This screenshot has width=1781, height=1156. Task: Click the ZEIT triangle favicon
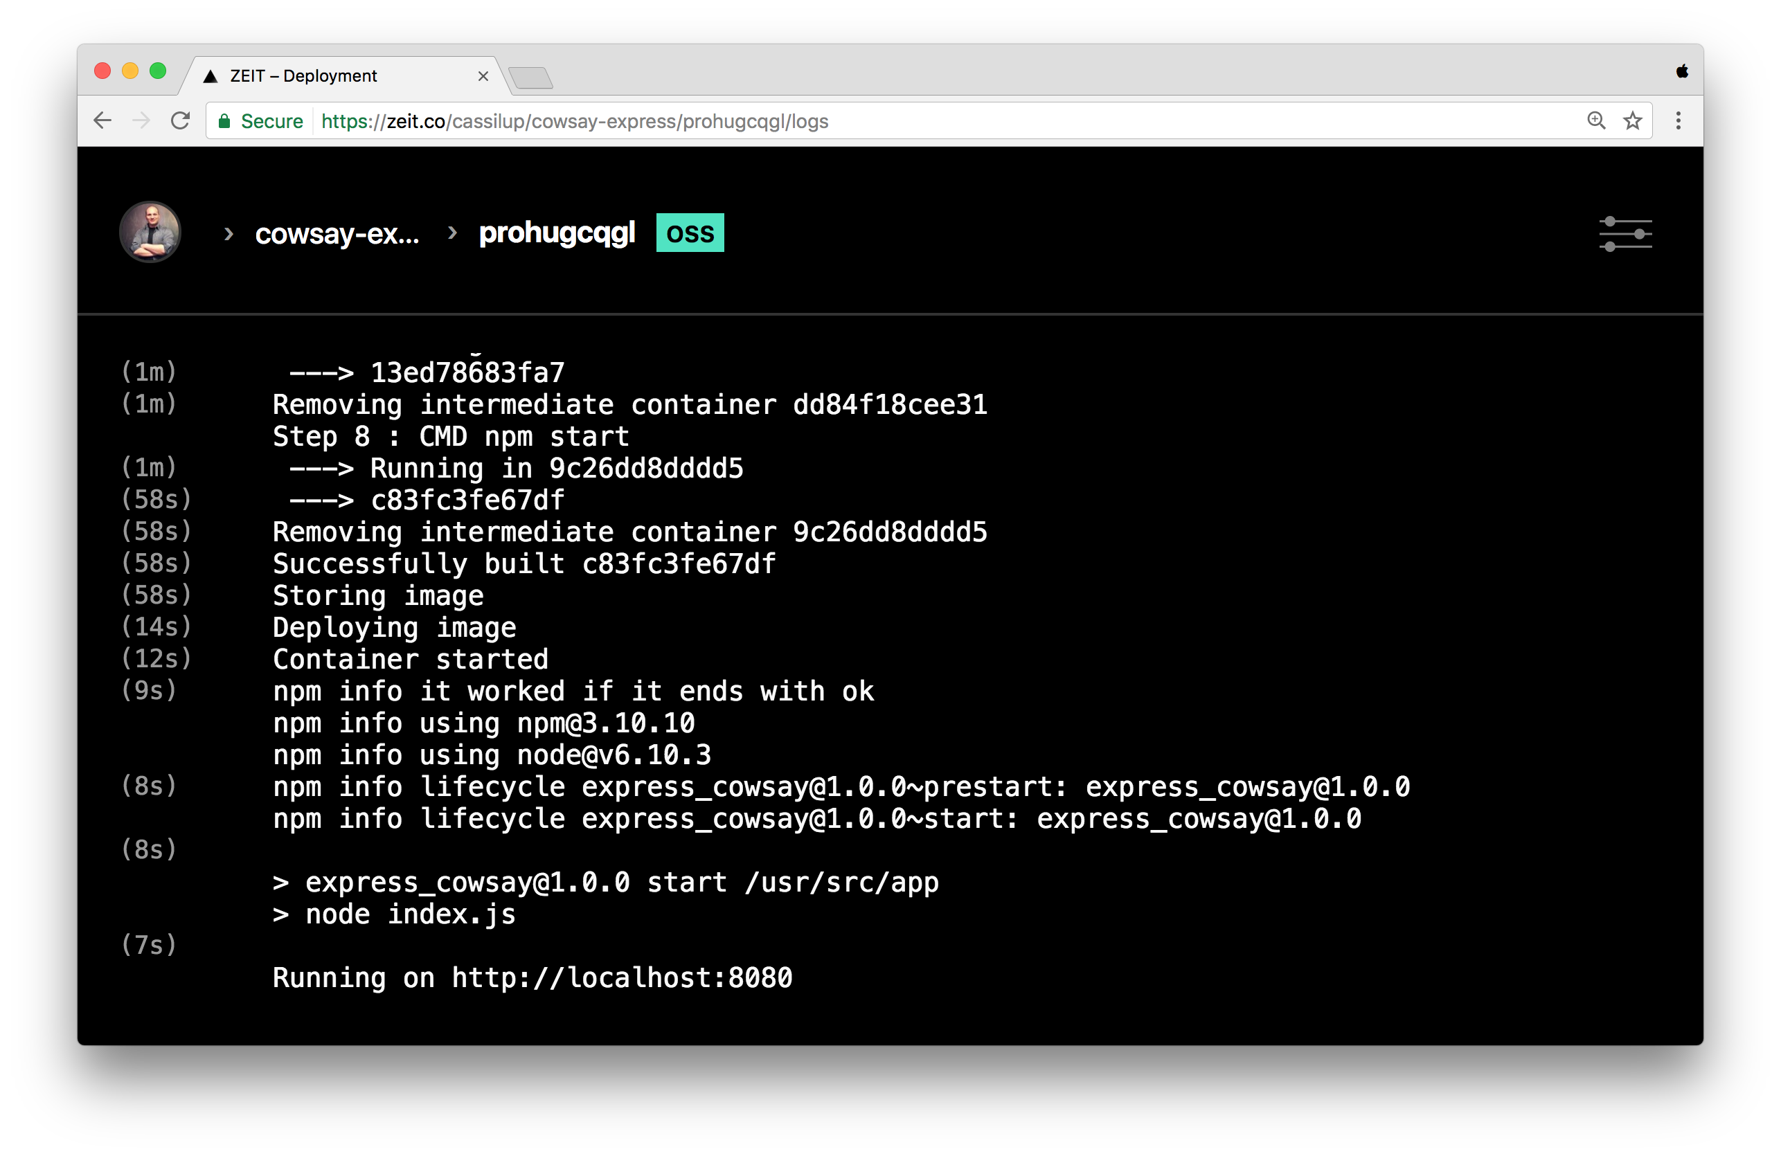[x=211, y=76]
